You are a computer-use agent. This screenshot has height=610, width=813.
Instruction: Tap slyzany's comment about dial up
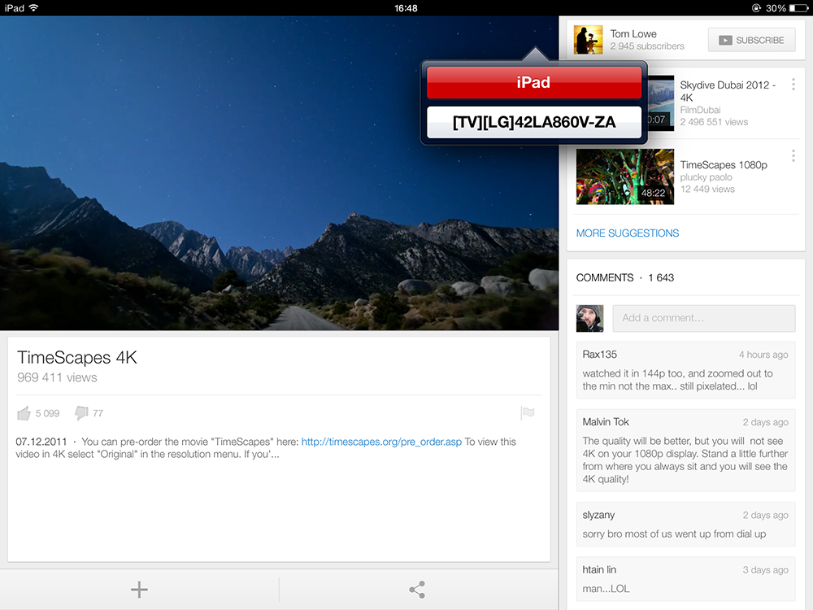[x=674, y=534]
